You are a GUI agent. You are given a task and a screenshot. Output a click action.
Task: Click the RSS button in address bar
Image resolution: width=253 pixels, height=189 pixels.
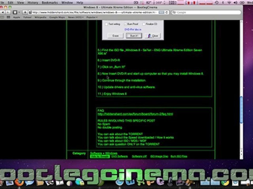161,12
